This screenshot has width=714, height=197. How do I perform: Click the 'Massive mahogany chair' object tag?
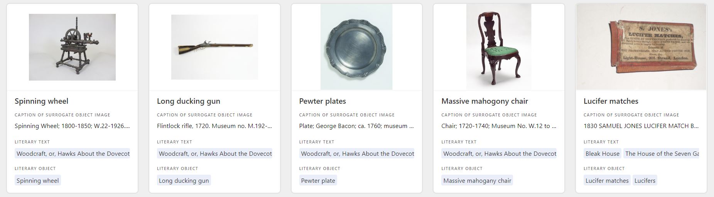click(477, 180)
